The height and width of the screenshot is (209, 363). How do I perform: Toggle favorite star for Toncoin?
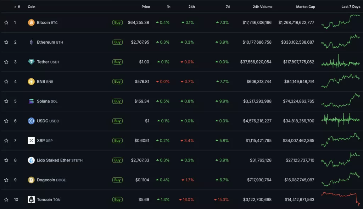click(x=6, y=200)
